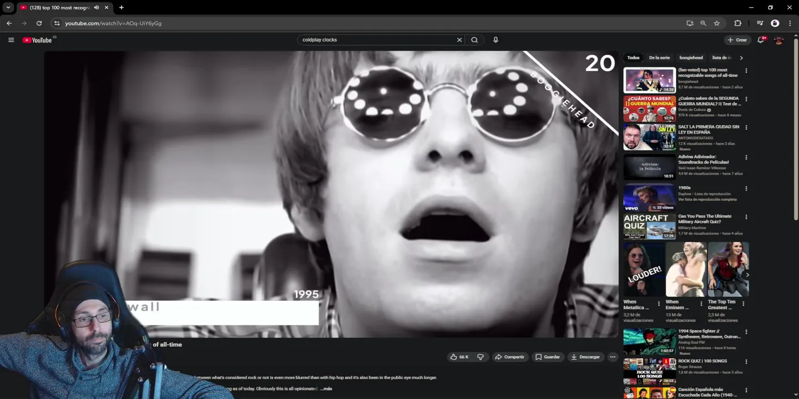Click the Guardar button
799x399 pixels.
click(548, 357)
